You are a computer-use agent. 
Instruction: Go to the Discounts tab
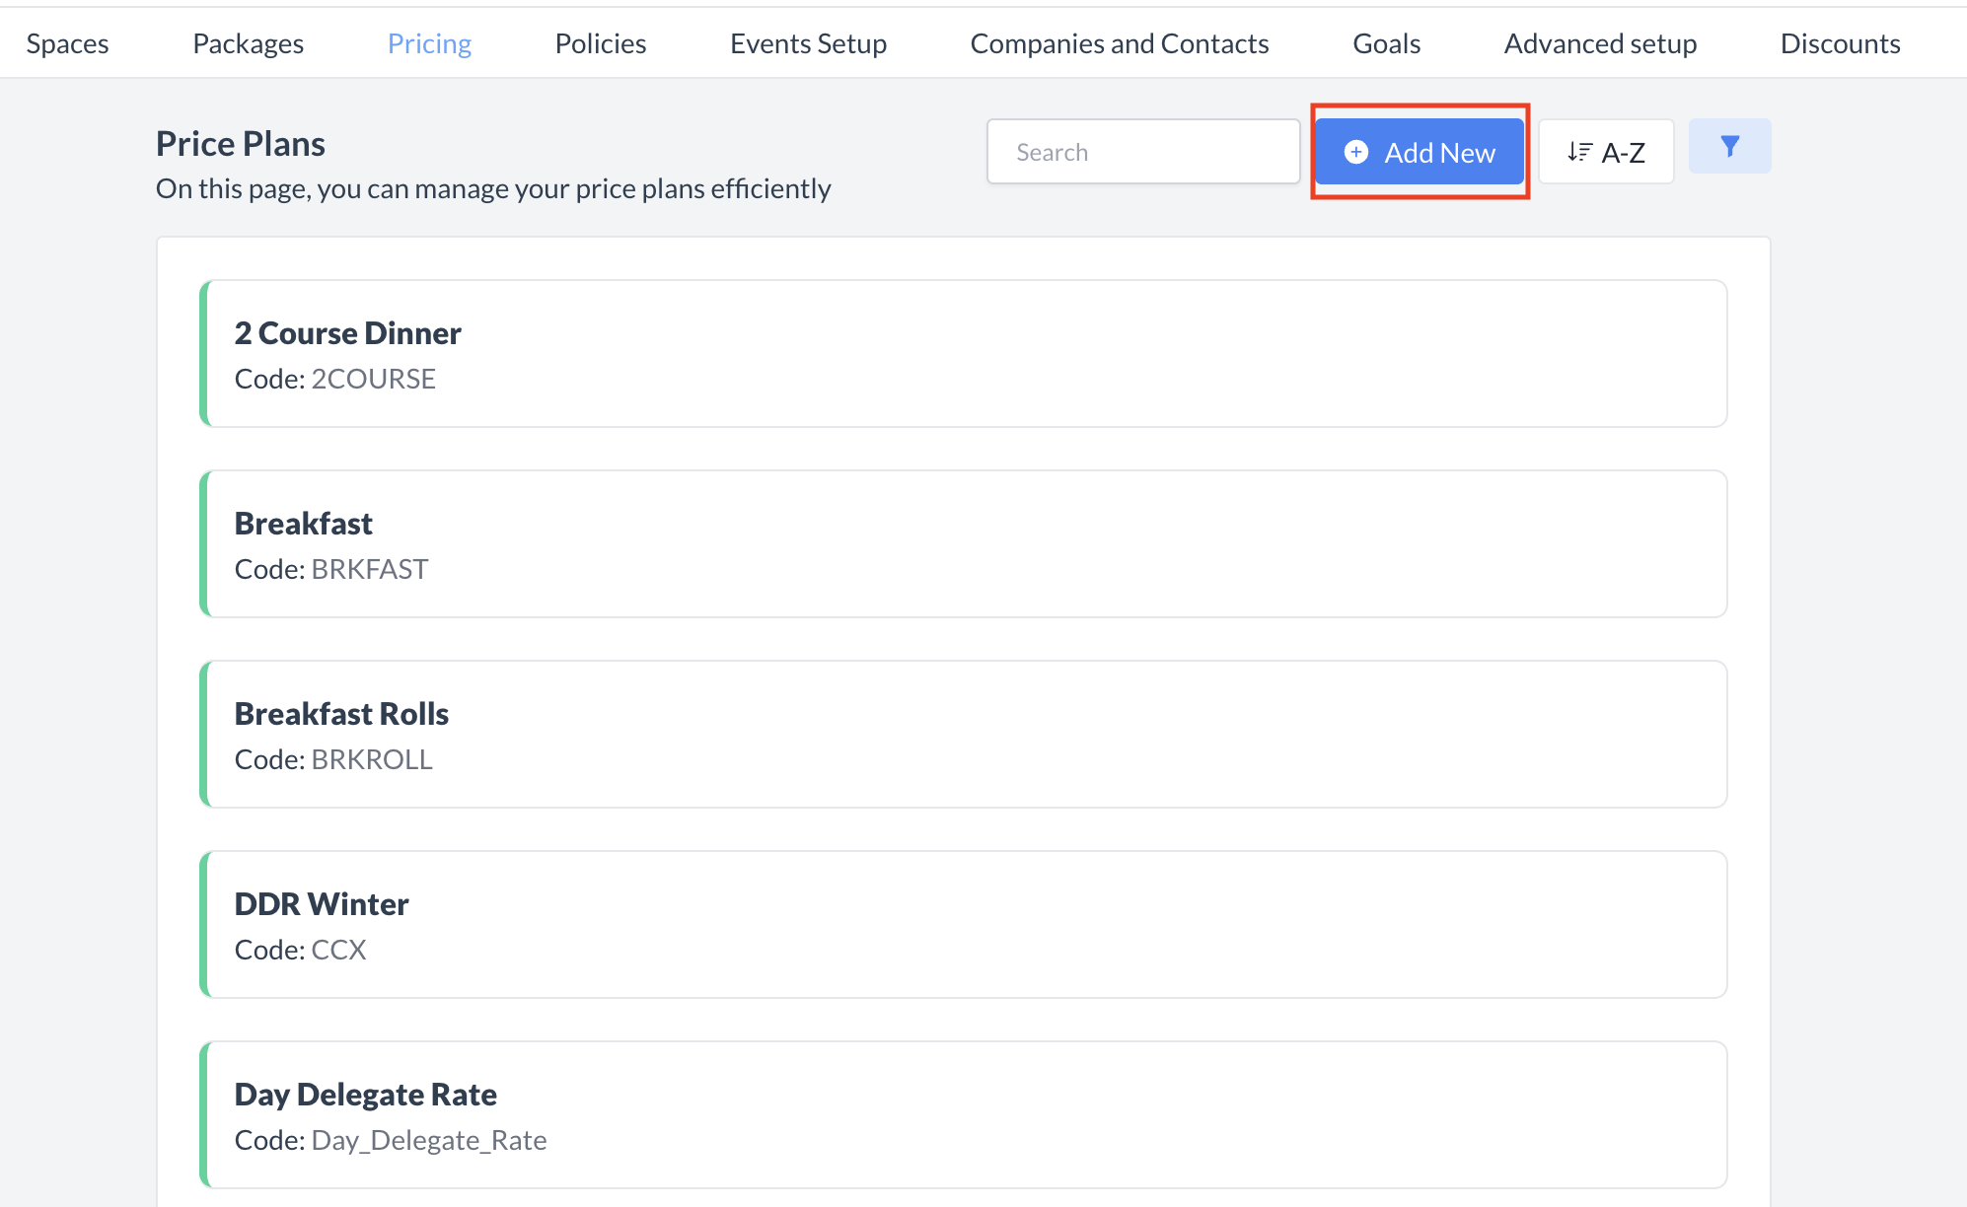(x=1840, y=43)
